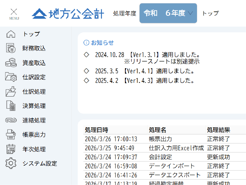
Task: Go to the 連結処理 menu item
Action: click(34, 120)
